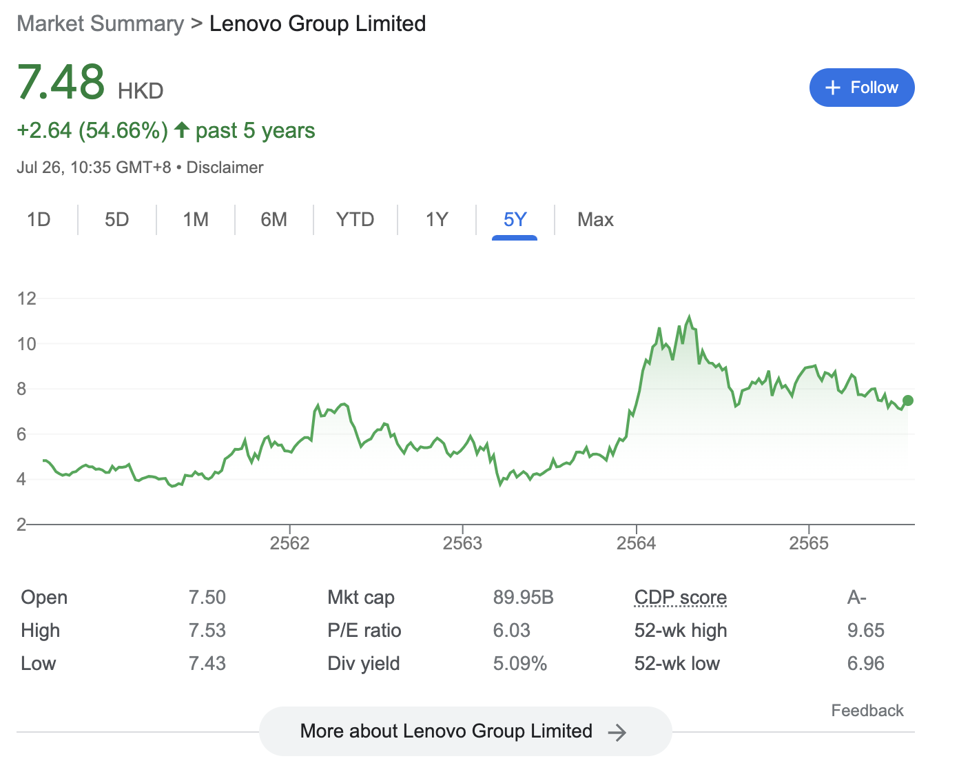Image resolution: width=959 pixels, height=772 pixels.
Task: Open More about Lenovo Group Limited
Action: [465, 731]
